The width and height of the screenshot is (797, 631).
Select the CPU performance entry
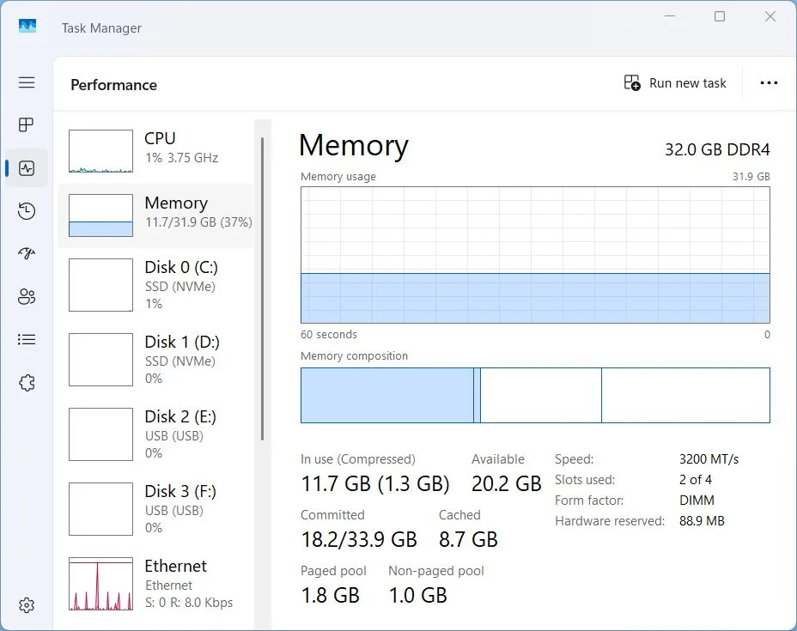coord(155,151)
